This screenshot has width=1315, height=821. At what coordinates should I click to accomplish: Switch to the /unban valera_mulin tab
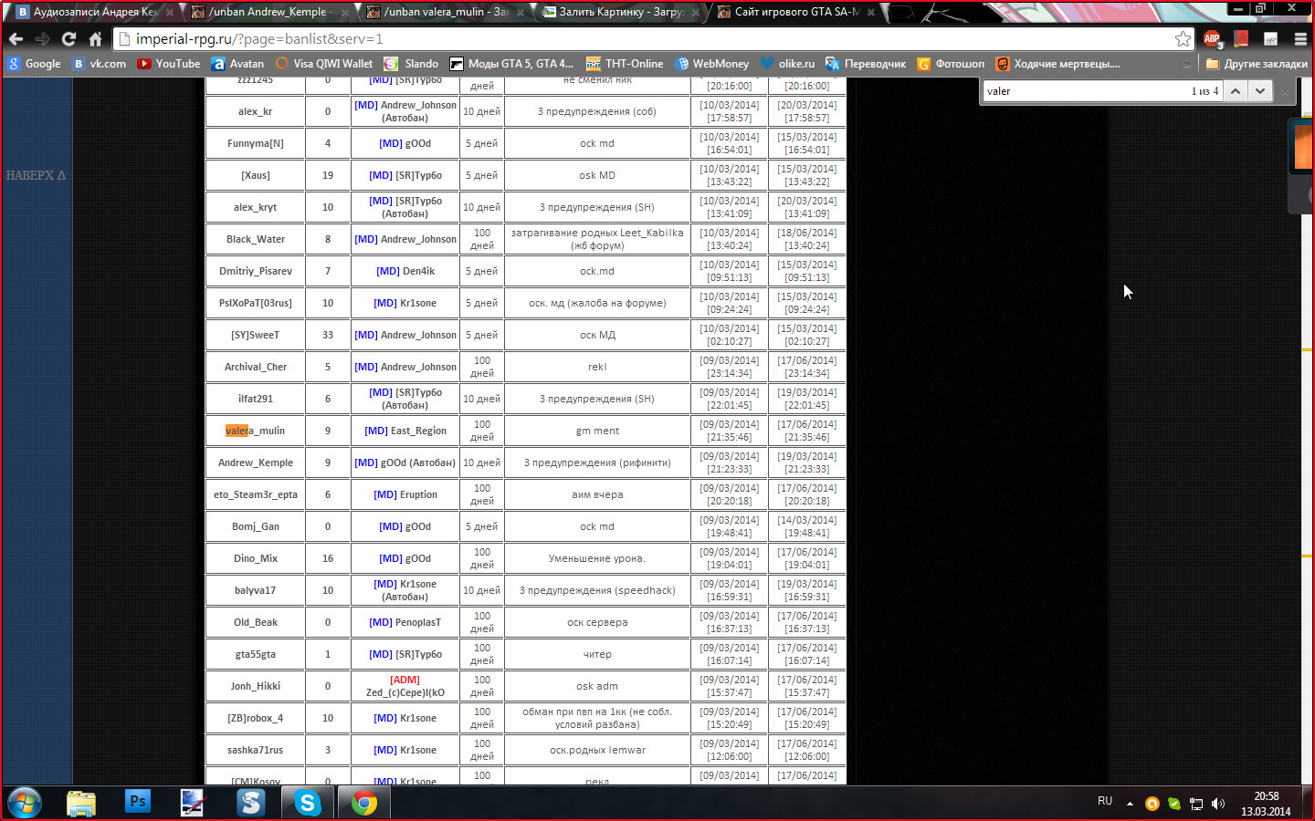click(442, 12)
